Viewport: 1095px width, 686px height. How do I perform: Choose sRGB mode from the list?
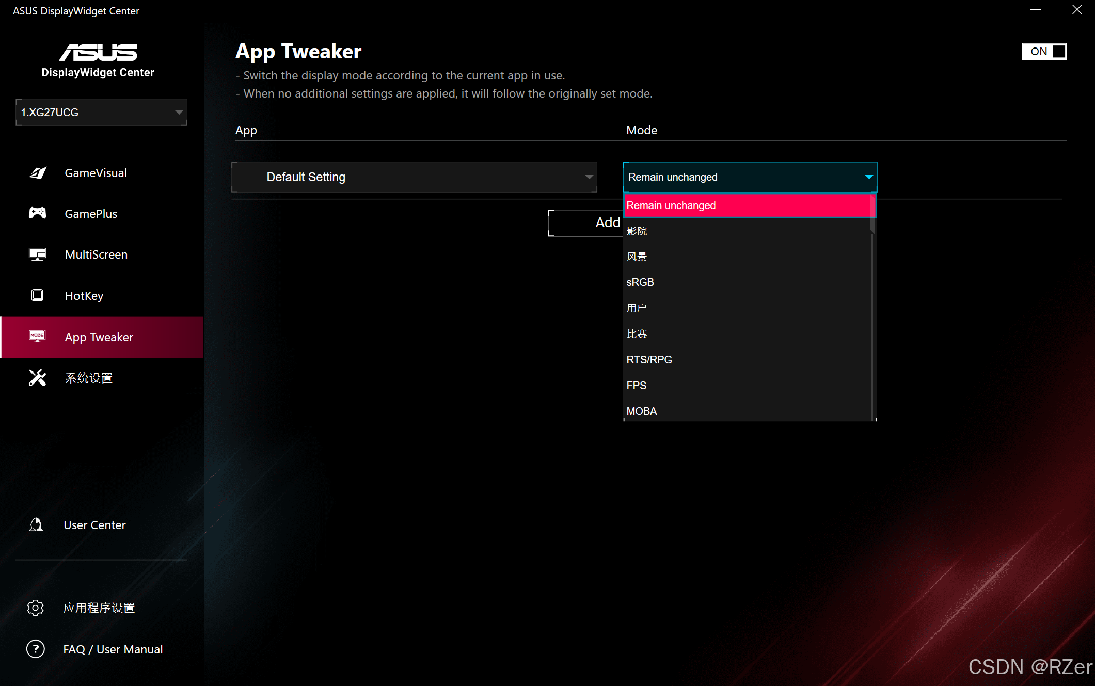747,282
